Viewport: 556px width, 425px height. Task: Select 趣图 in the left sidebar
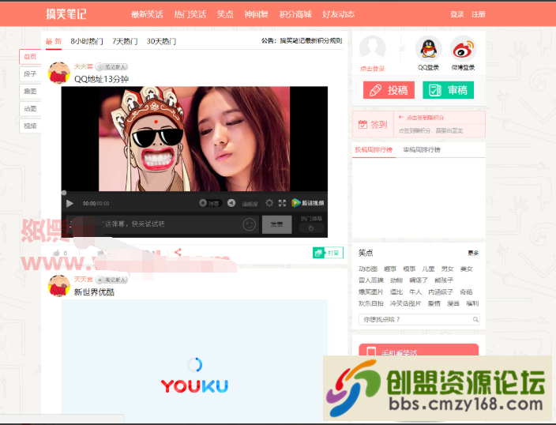coord(30,91)
